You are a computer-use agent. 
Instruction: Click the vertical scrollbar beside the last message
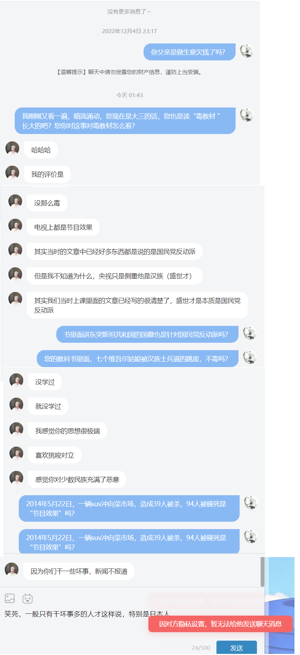(x=262, y=572)
